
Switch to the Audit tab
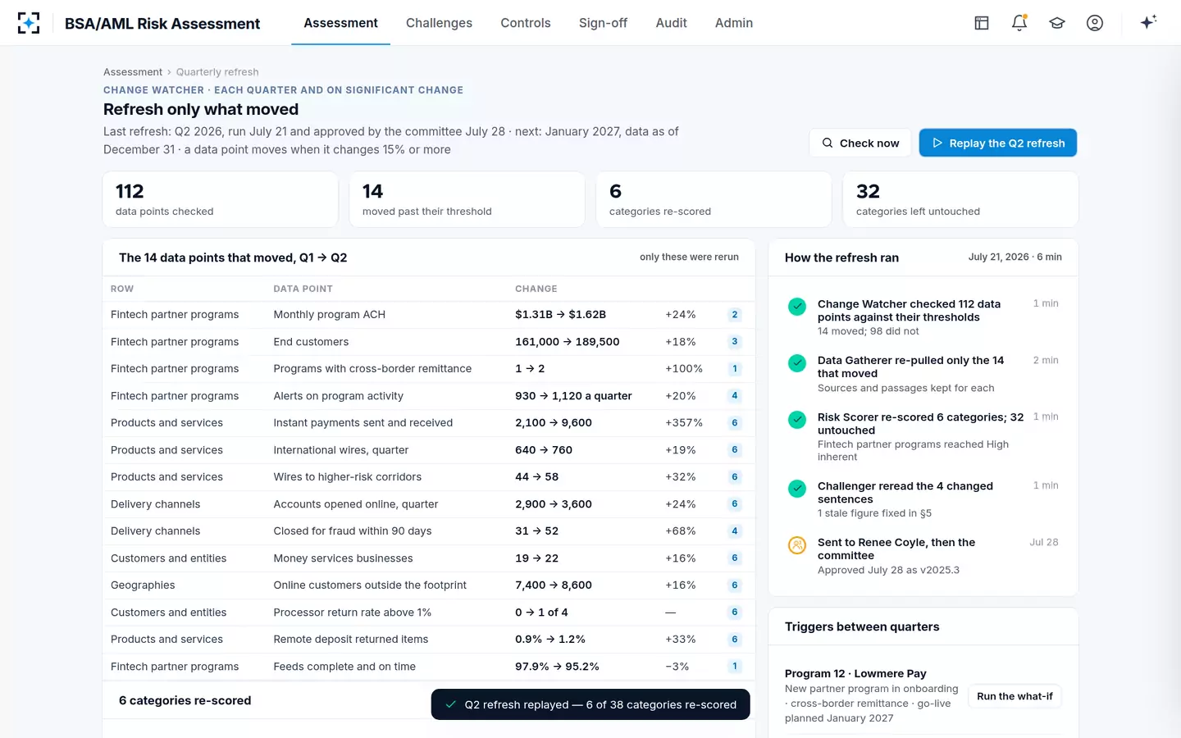click(x=671, y=23)
